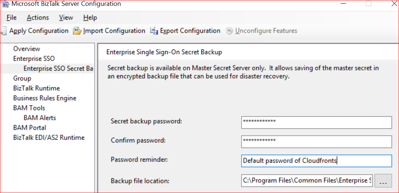The image size is (399, 193).
Task: Click the Password reminder text box
Action: 316,161
